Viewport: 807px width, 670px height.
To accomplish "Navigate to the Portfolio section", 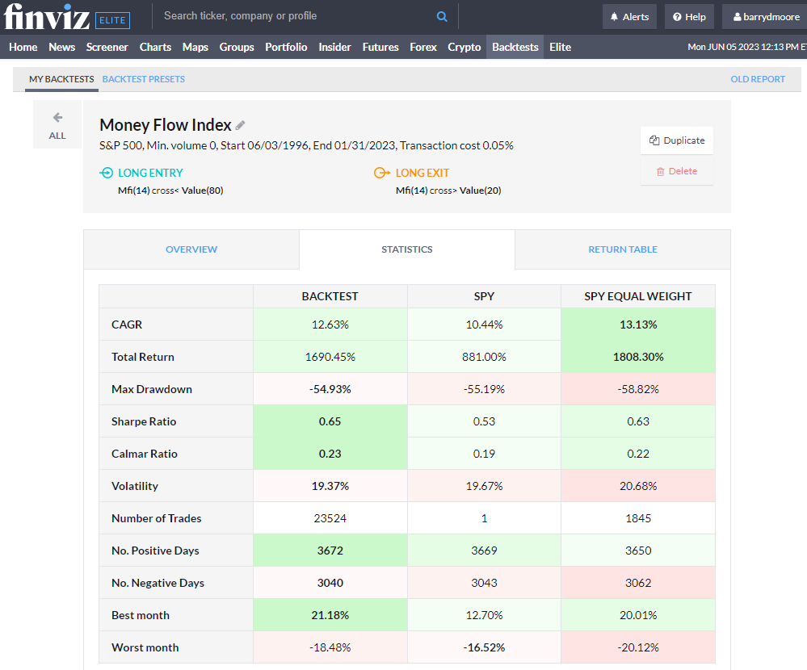I will point(286,47).
